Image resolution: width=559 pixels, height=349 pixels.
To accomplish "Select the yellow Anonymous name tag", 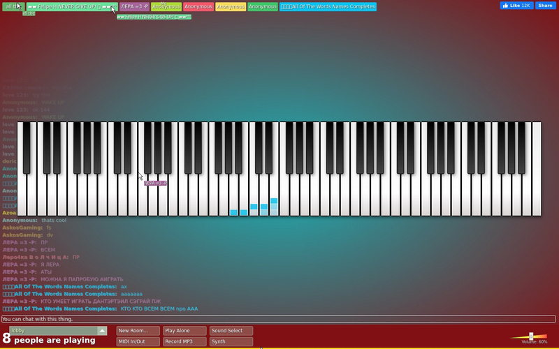I will [x=231, y=6].
